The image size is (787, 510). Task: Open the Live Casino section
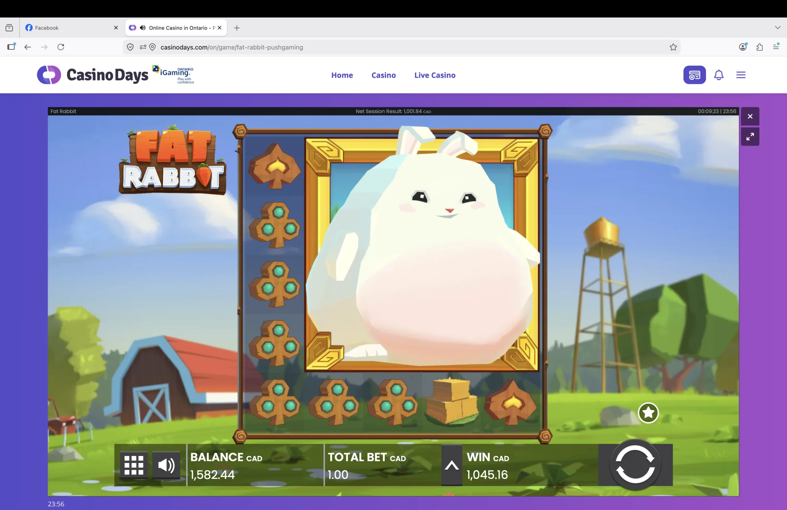(x=435, y=75)
